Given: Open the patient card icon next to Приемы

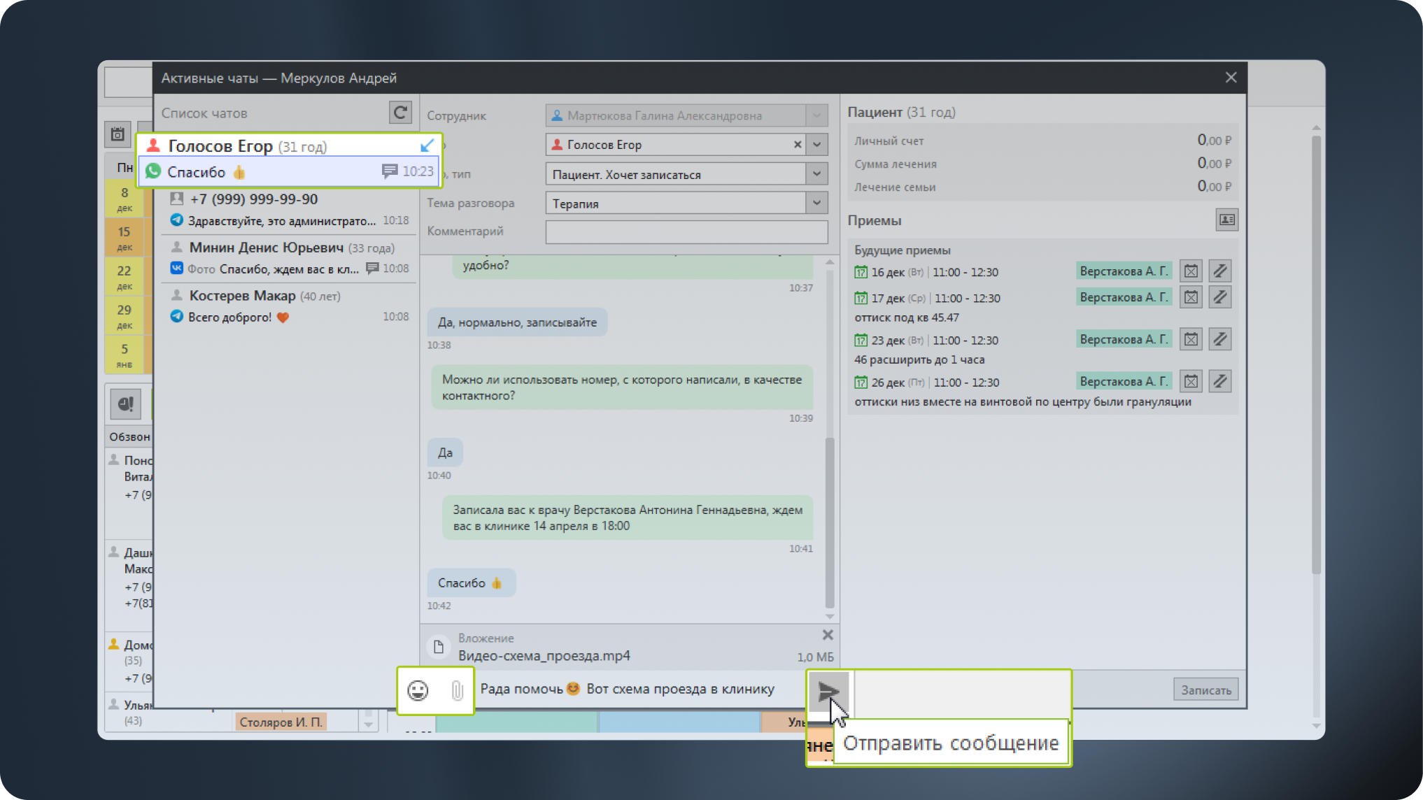Looking at the screenshot, I should coord(1226,220).
